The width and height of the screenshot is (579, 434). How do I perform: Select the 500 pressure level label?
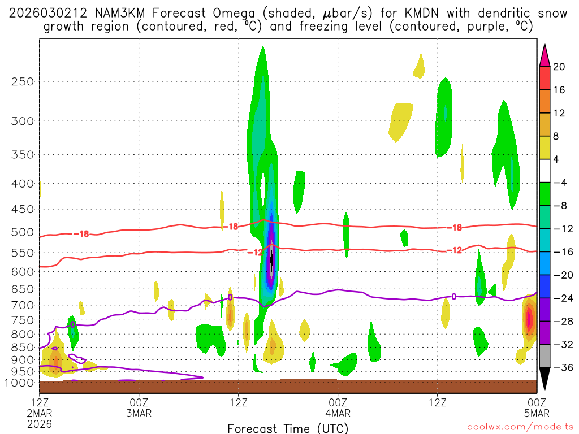click(x=23, y=232)
